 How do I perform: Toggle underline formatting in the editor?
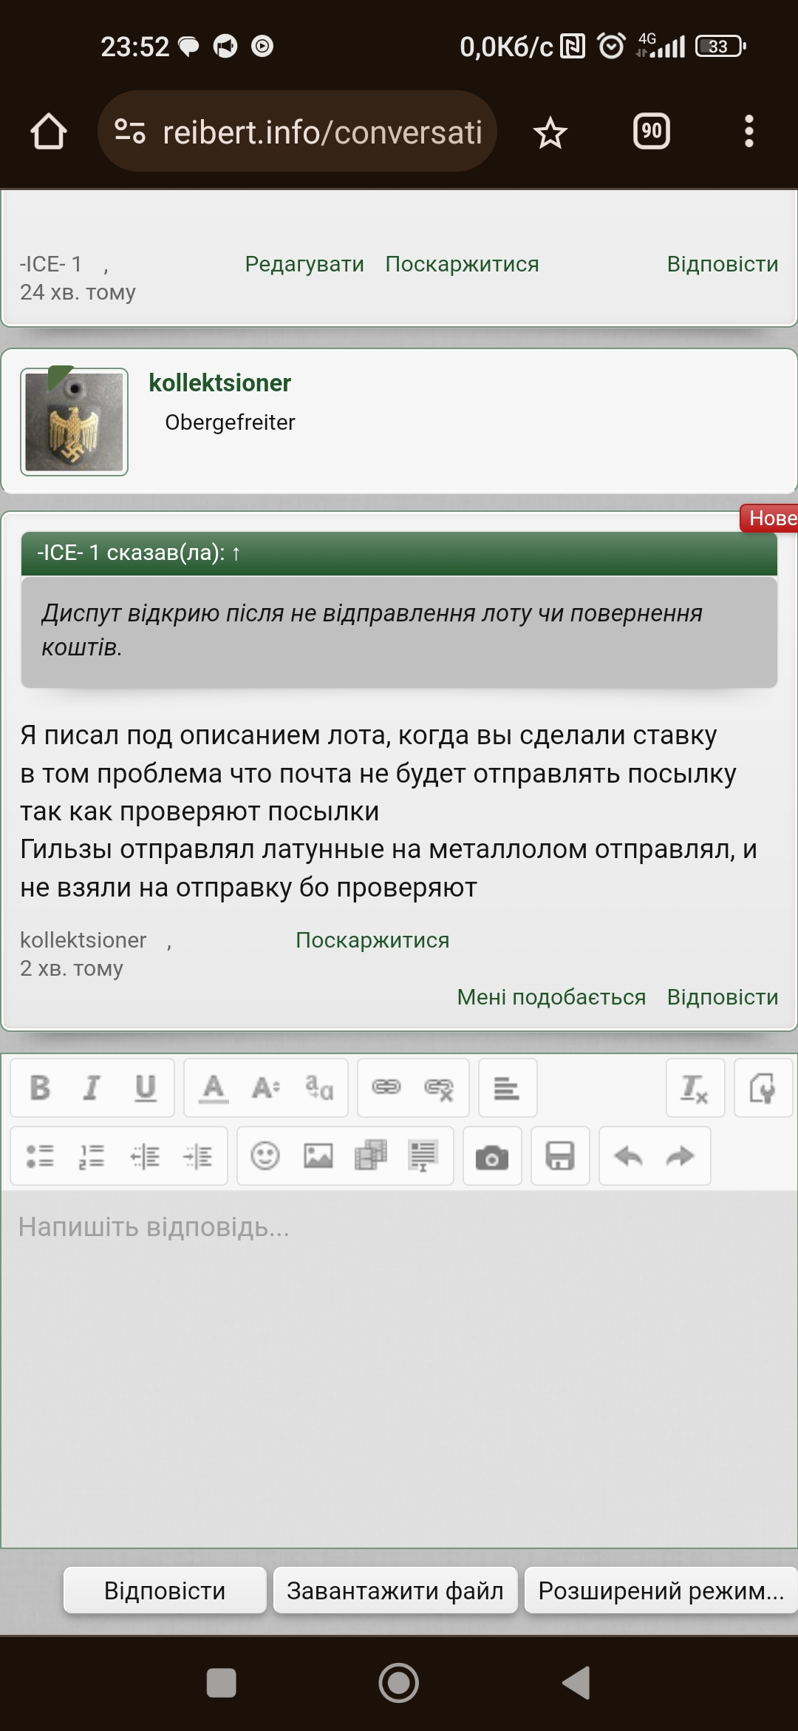point(146,1087)
